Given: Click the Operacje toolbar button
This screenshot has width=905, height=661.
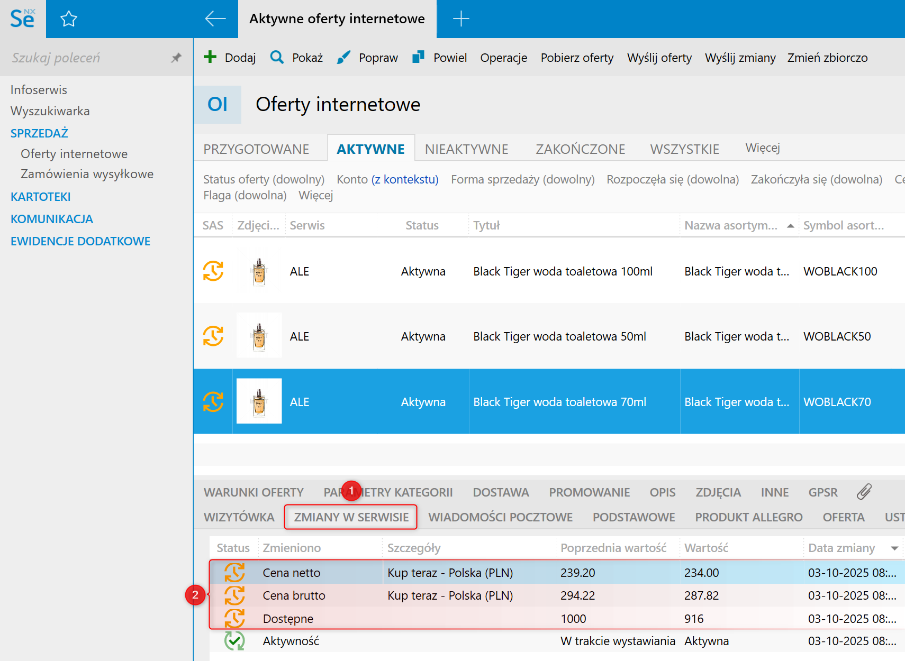Looking at the screenshot, I should pos(504,58).
